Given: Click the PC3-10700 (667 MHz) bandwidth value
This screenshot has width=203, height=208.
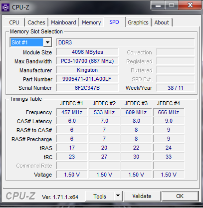Looking at the screenshot, I should point(87,61).
